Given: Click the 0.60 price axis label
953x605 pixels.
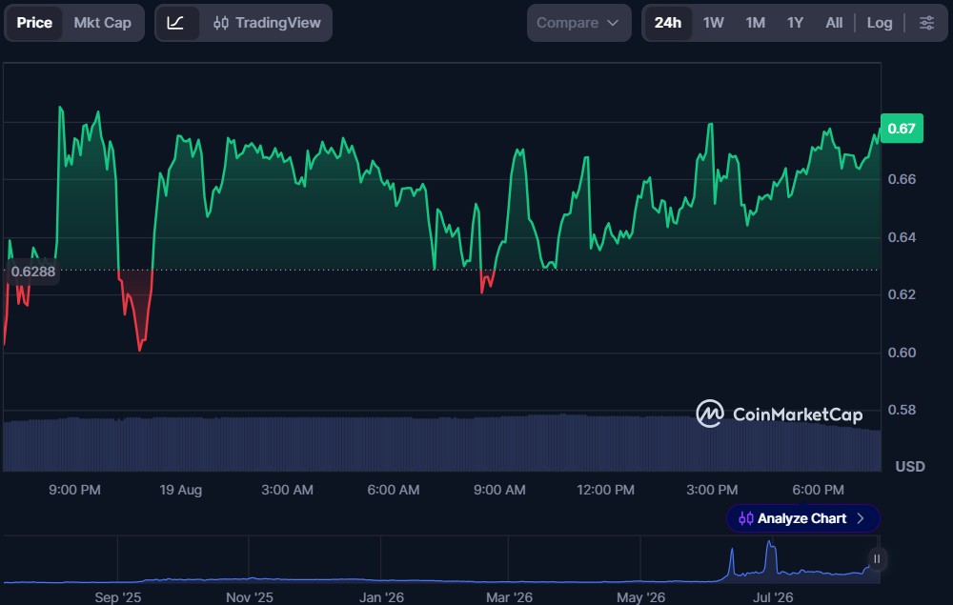Looking at the screenshot, I should tap(902, 353).
